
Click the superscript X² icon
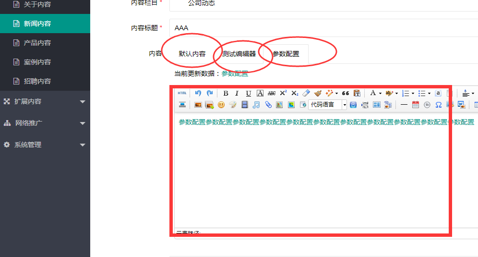[283, 93]
